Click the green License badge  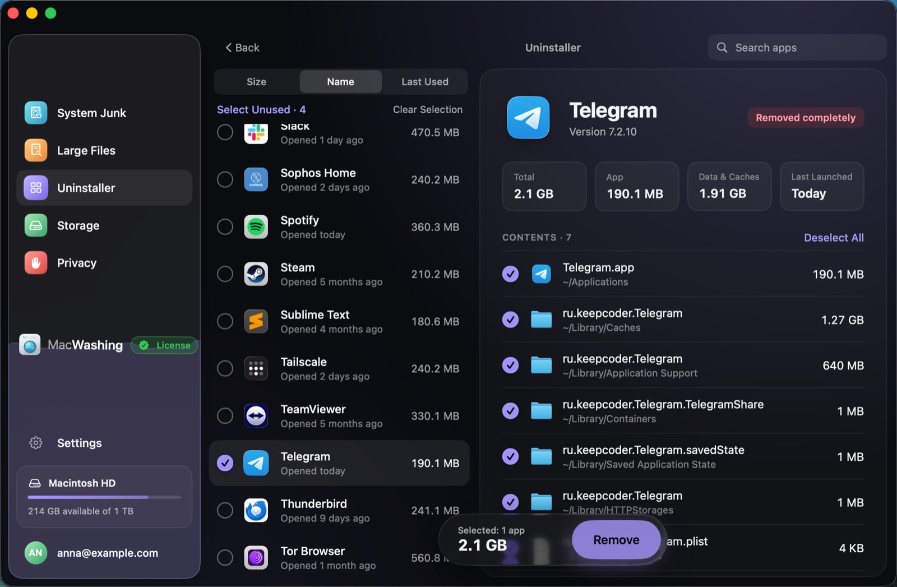(164, 345)
